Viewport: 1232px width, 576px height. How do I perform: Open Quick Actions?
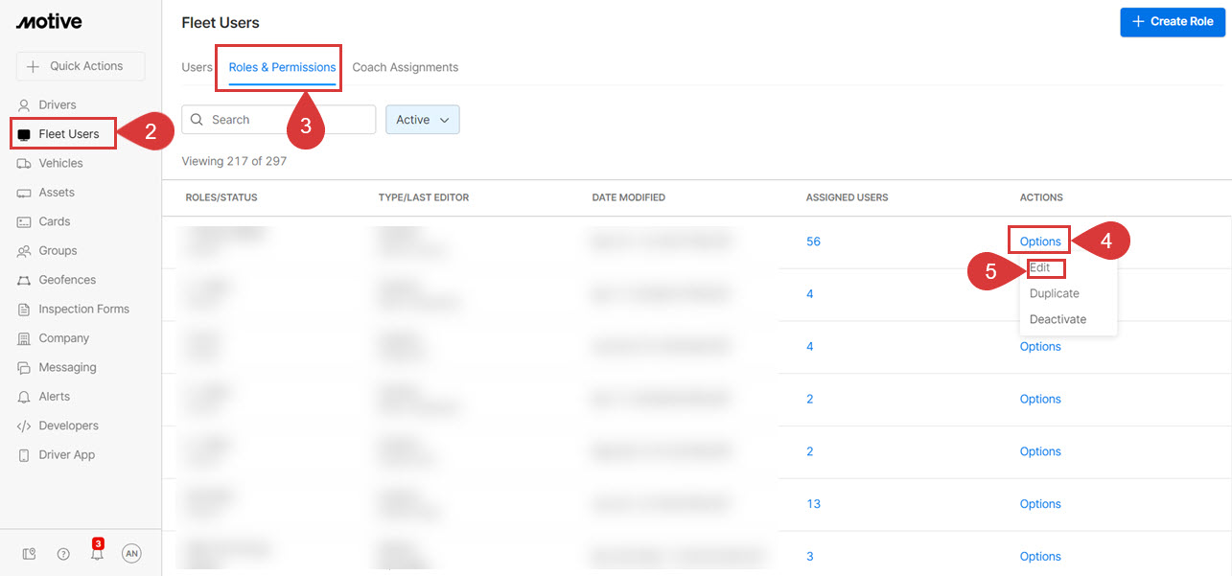pos(80,65)
